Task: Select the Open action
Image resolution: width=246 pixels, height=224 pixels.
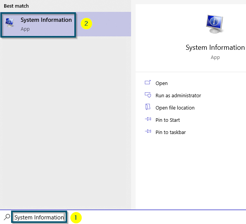Action: [x=161, y=83]
